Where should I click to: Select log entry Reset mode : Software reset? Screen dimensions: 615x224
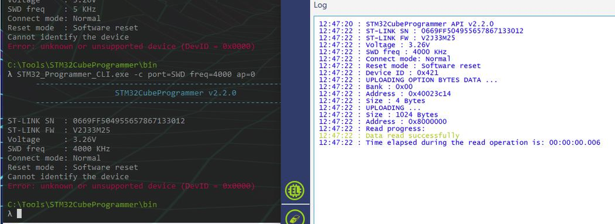pos(400,66)
